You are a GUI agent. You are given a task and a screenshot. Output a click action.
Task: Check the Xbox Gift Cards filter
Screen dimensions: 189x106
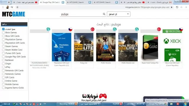tap(3, 36)
